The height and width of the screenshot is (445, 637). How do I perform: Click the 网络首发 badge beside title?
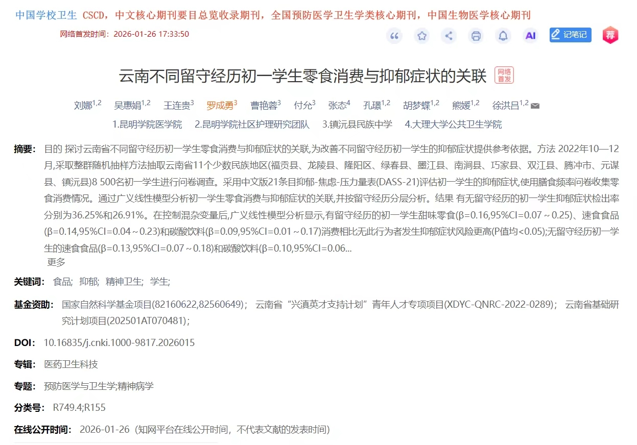pos(504,75)
